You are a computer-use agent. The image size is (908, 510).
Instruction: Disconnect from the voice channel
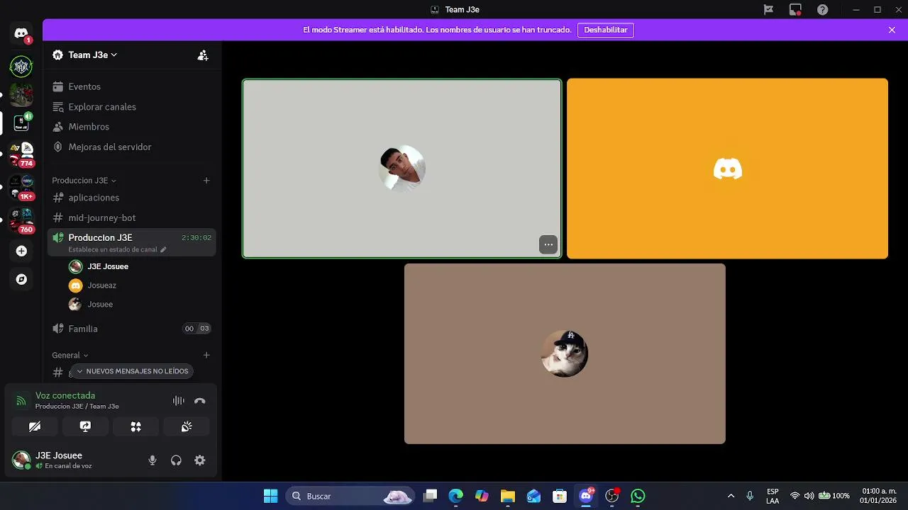coord(200,401)
